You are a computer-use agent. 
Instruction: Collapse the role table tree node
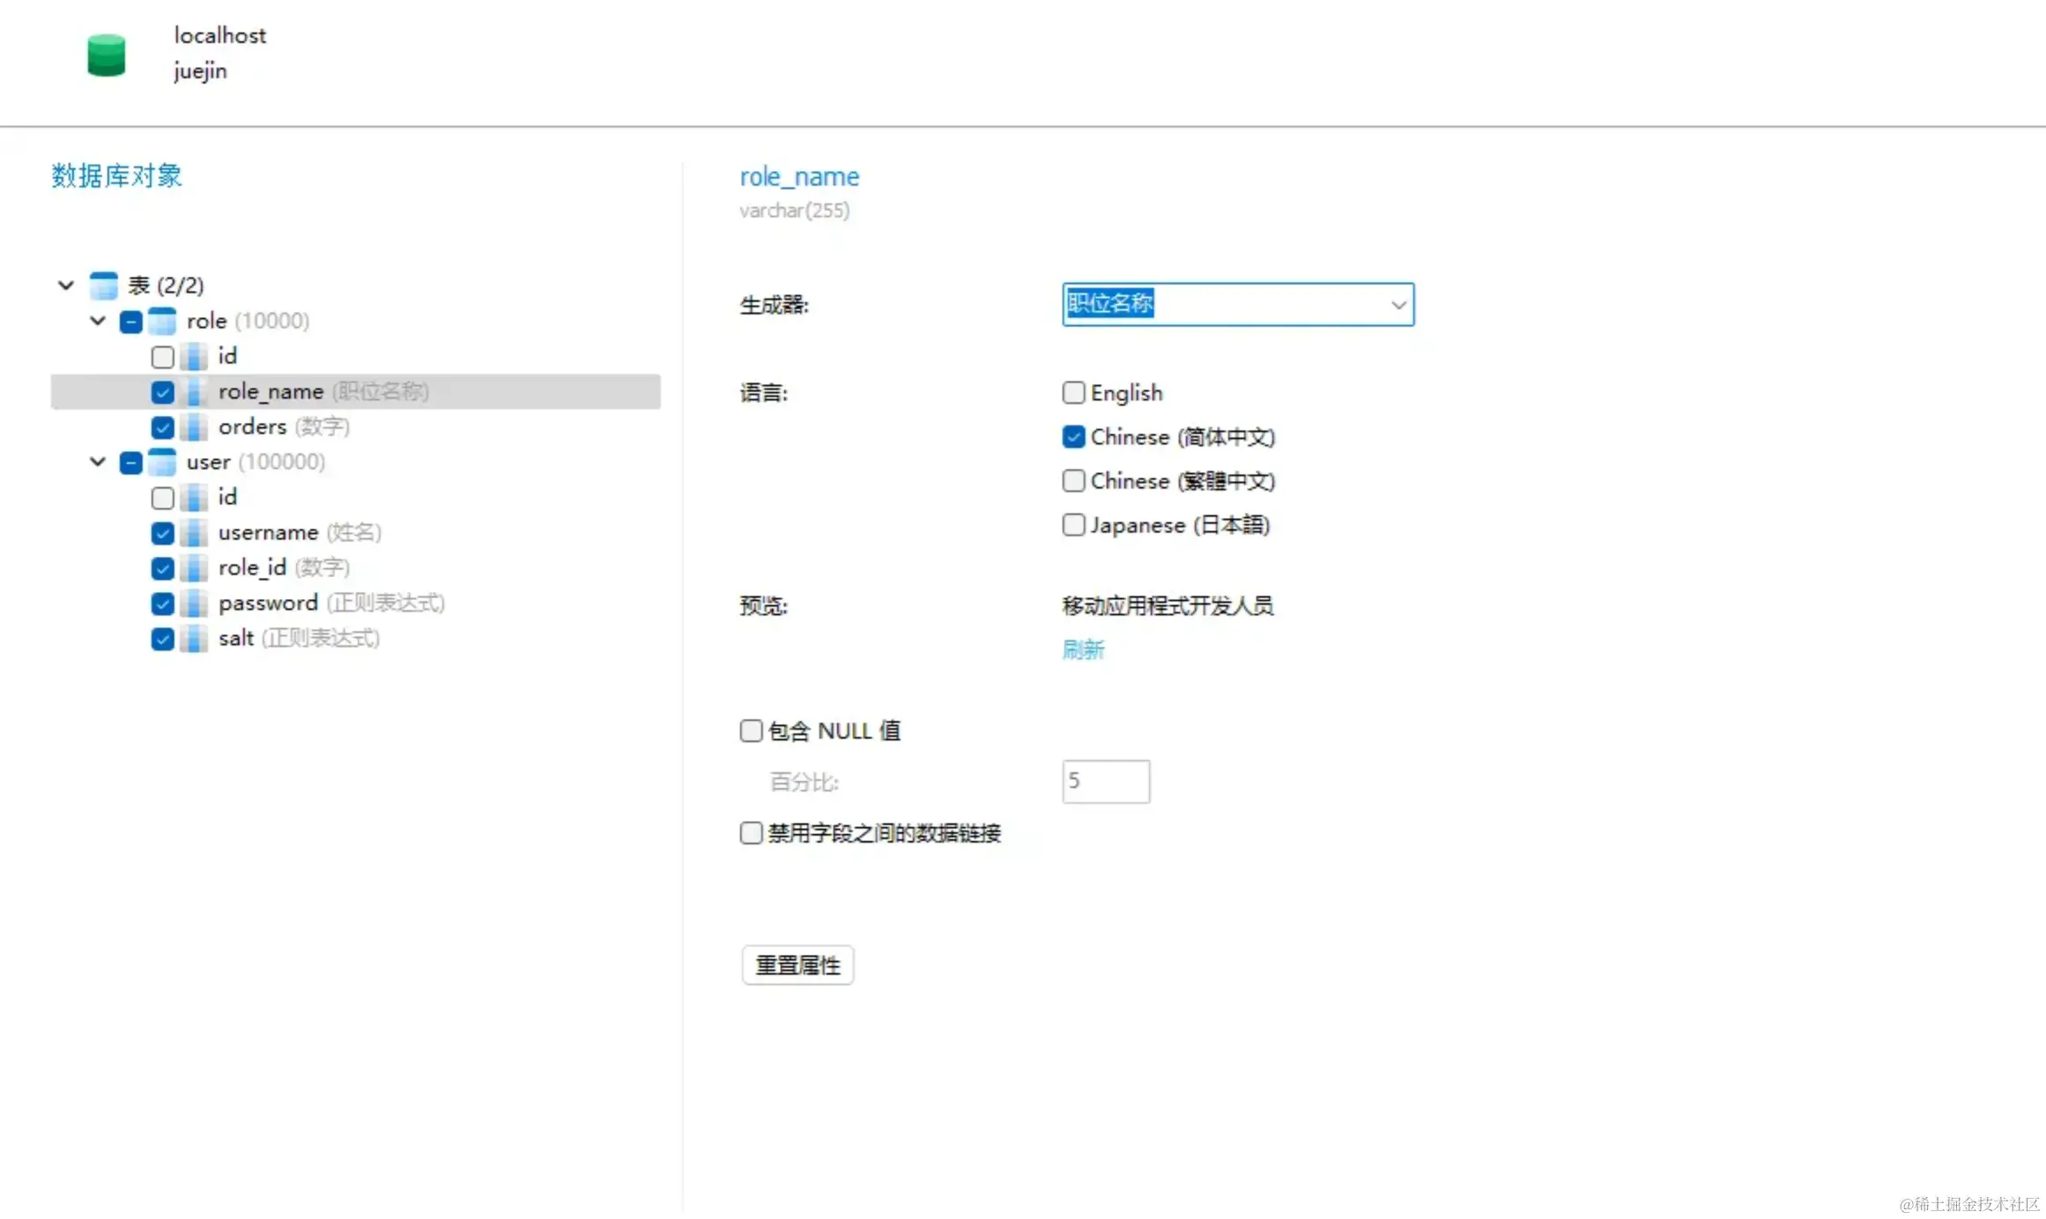(x=98, y=321)
